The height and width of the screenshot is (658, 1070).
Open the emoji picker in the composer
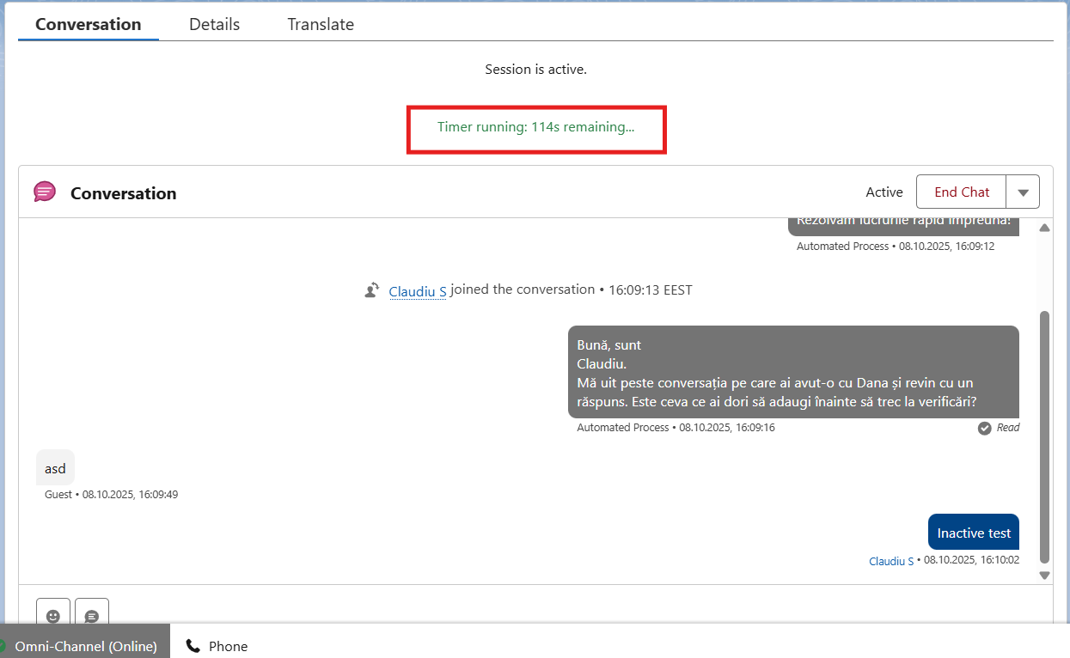(x=52, y=614)
